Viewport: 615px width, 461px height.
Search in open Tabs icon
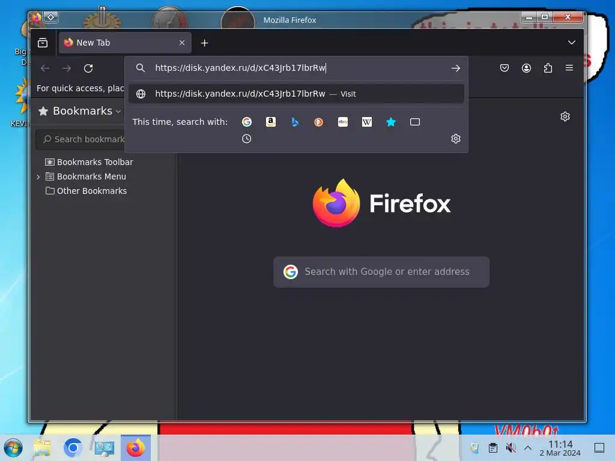415,122
